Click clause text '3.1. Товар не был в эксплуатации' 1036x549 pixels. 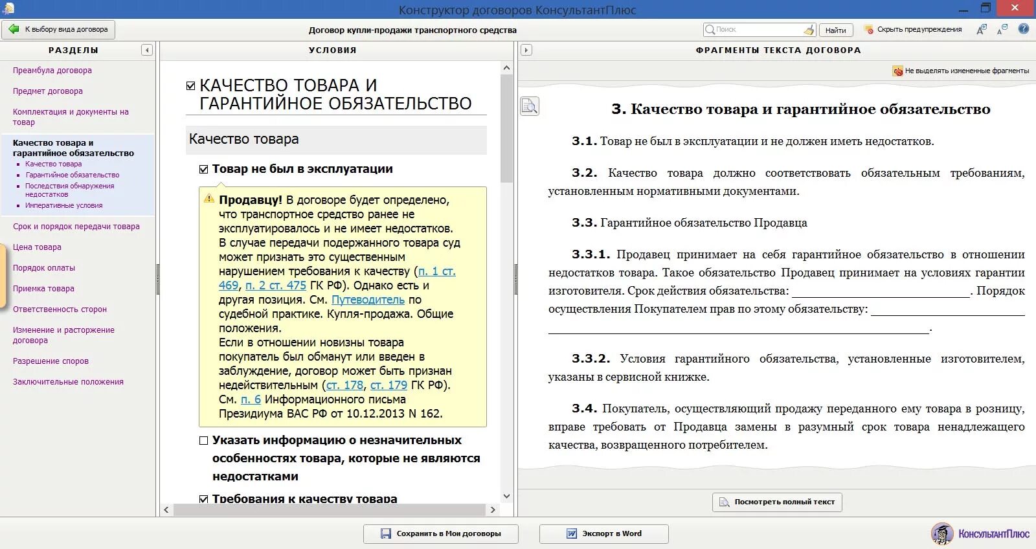752,141
